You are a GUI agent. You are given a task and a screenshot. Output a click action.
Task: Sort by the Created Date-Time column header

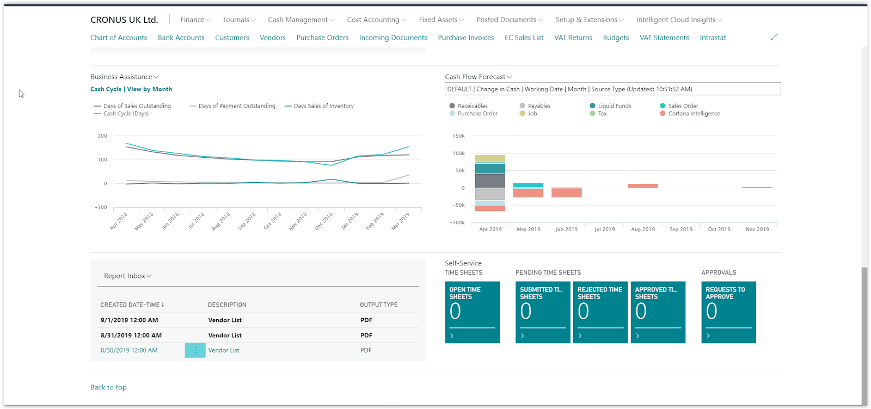tap(132, 305)
